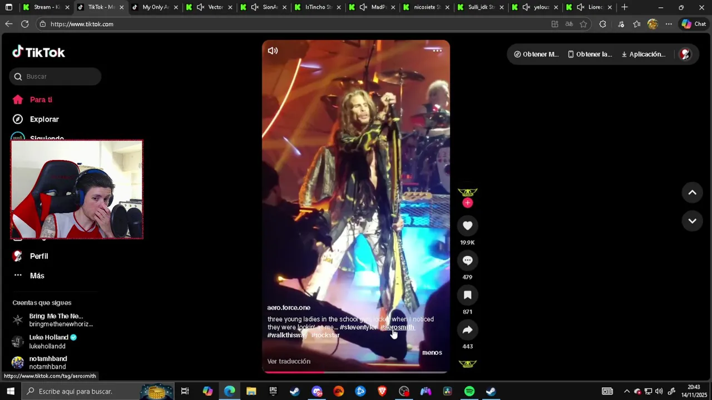Screen dimensions: 712x400
Task: Open the Windows Start menu
Action: pyautogui.click(x=11, y=391)
